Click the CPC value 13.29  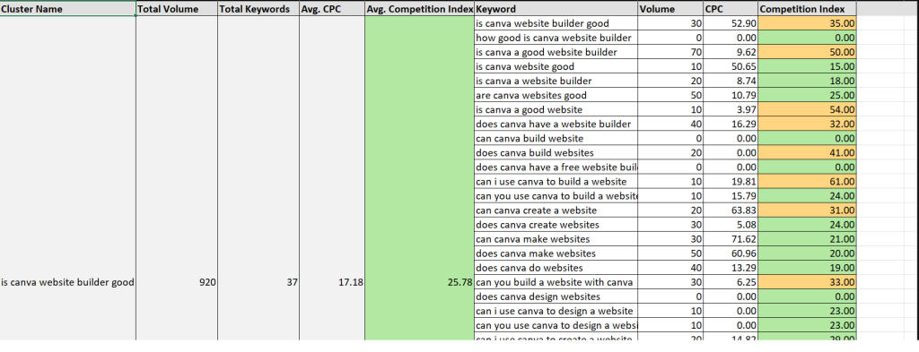tap(731, 268)
